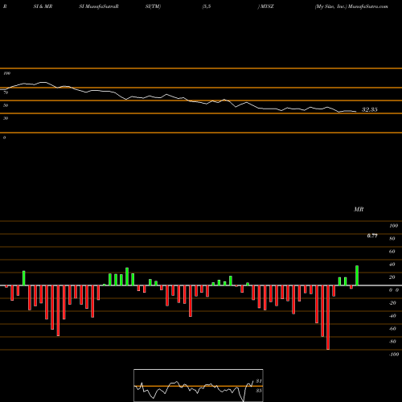Click the MR axis label 80
This screenshot has height=402, width=402.
(392, 239)
